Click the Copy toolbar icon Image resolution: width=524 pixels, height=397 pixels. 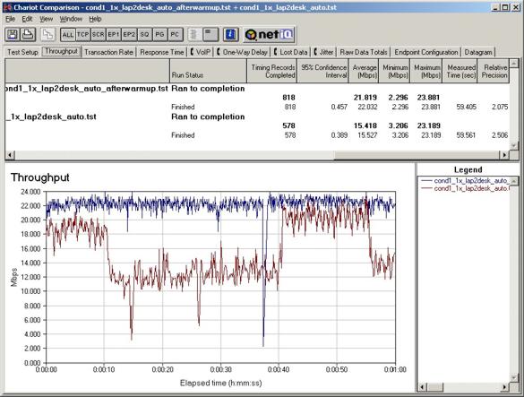(47, 34)
